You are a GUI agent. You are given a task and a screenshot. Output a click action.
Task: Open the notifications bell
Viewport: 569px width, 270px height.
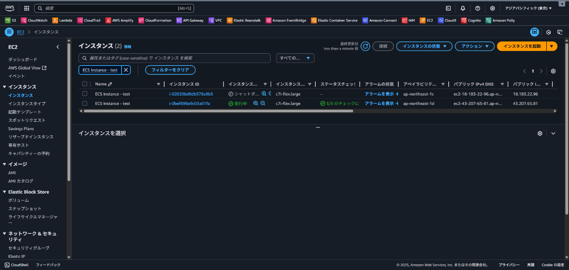pyautogui.click(x=463, y=8)
